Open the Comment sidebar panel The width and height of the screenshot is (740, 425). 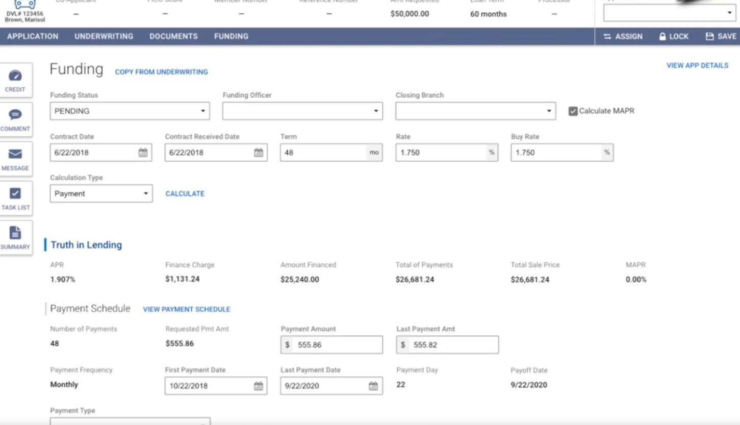click(15, 119)
